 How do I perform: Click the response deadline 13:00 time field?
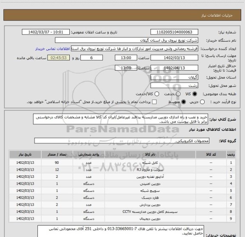pos(126,58)
